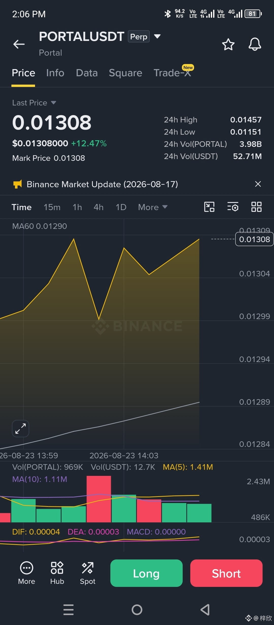Viewport: 274px width, 625px height.
Task: Select the 4h chart interval
Action: [98, 207]
